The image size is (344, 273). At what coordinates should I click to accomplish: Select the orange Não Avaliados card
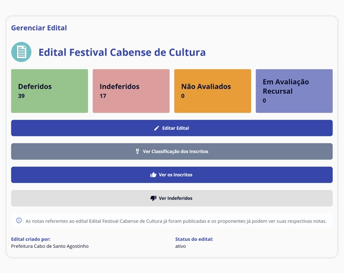(212, 91)
